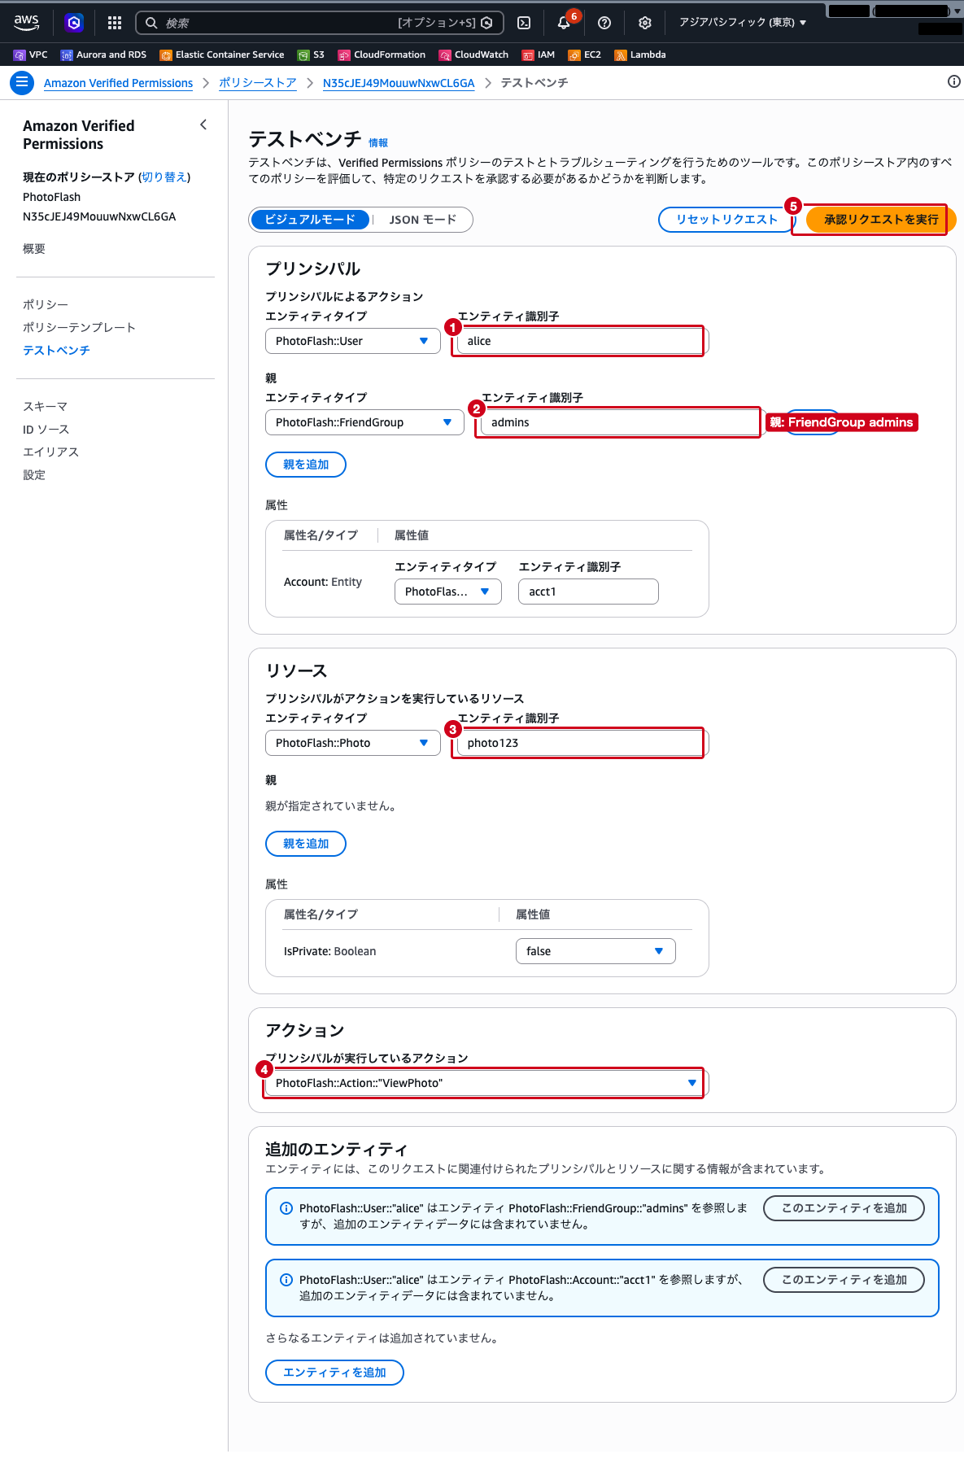
Task: Open the Amazon Verified Permissions breadcrumb link
Action: click(x=118, y=83)
